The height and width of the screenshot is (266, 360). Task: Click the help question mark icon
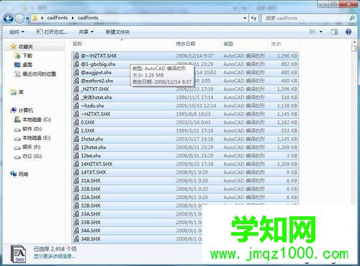pos(348,32)
